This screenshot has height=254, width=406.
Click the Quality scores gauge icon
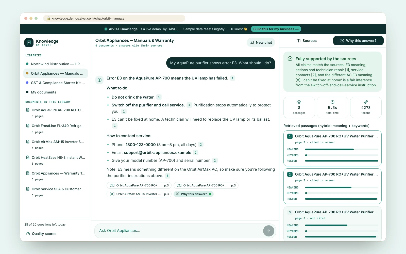pos(28,234)
